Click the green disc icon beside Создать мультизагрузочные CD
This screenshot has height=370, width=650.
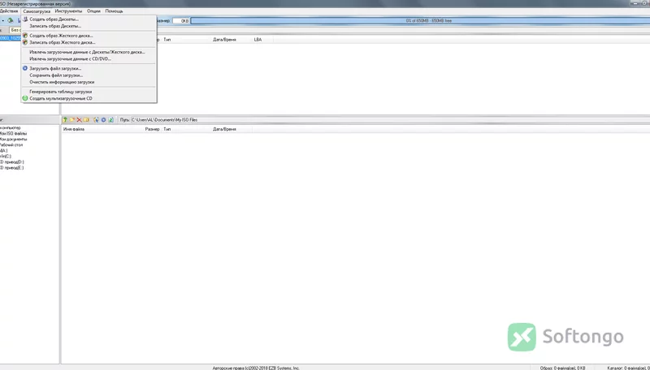[25, 98]
